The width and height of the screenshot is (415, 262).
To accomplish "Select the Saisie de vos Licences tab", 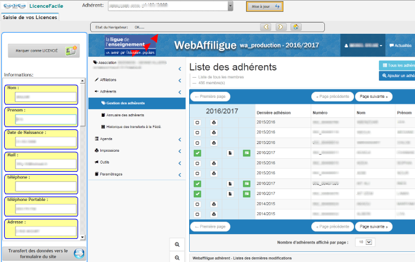I will click(29, 17).
